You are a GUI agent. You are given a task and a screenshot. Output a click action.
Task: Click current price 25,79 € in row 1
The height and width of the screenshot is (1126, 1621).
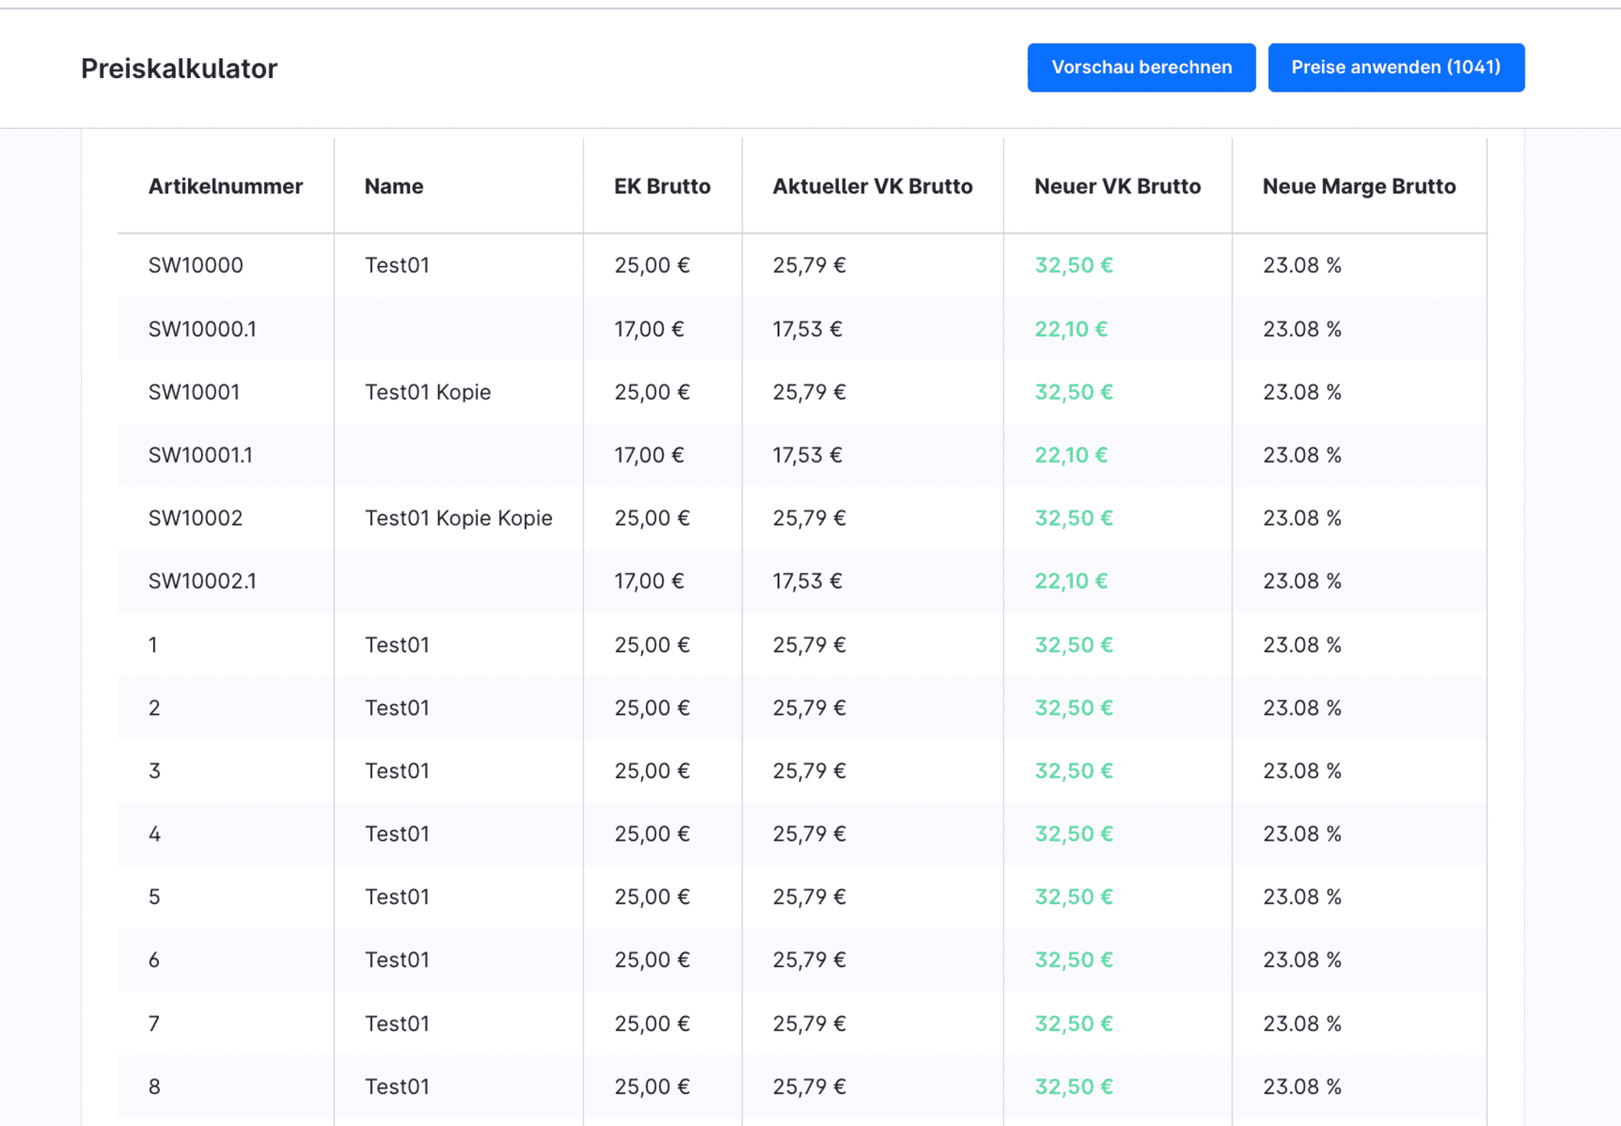point(809,644)
